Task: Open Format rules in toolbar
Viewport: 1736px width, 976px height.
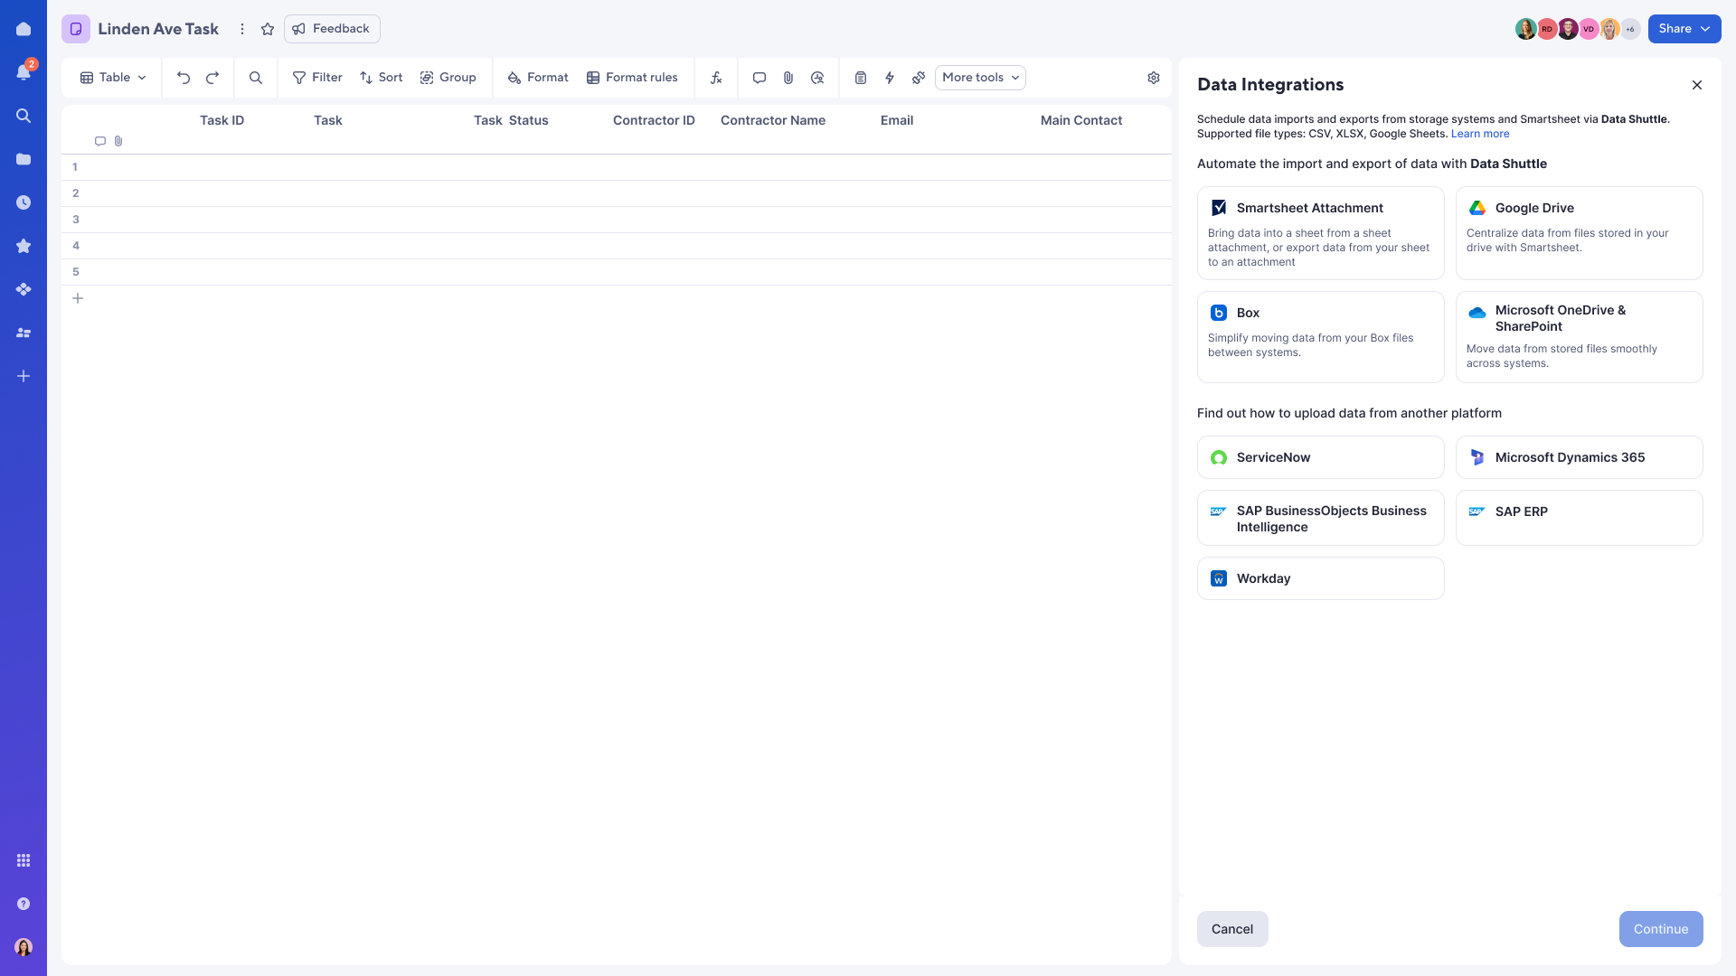Action: tap(632, 78)
